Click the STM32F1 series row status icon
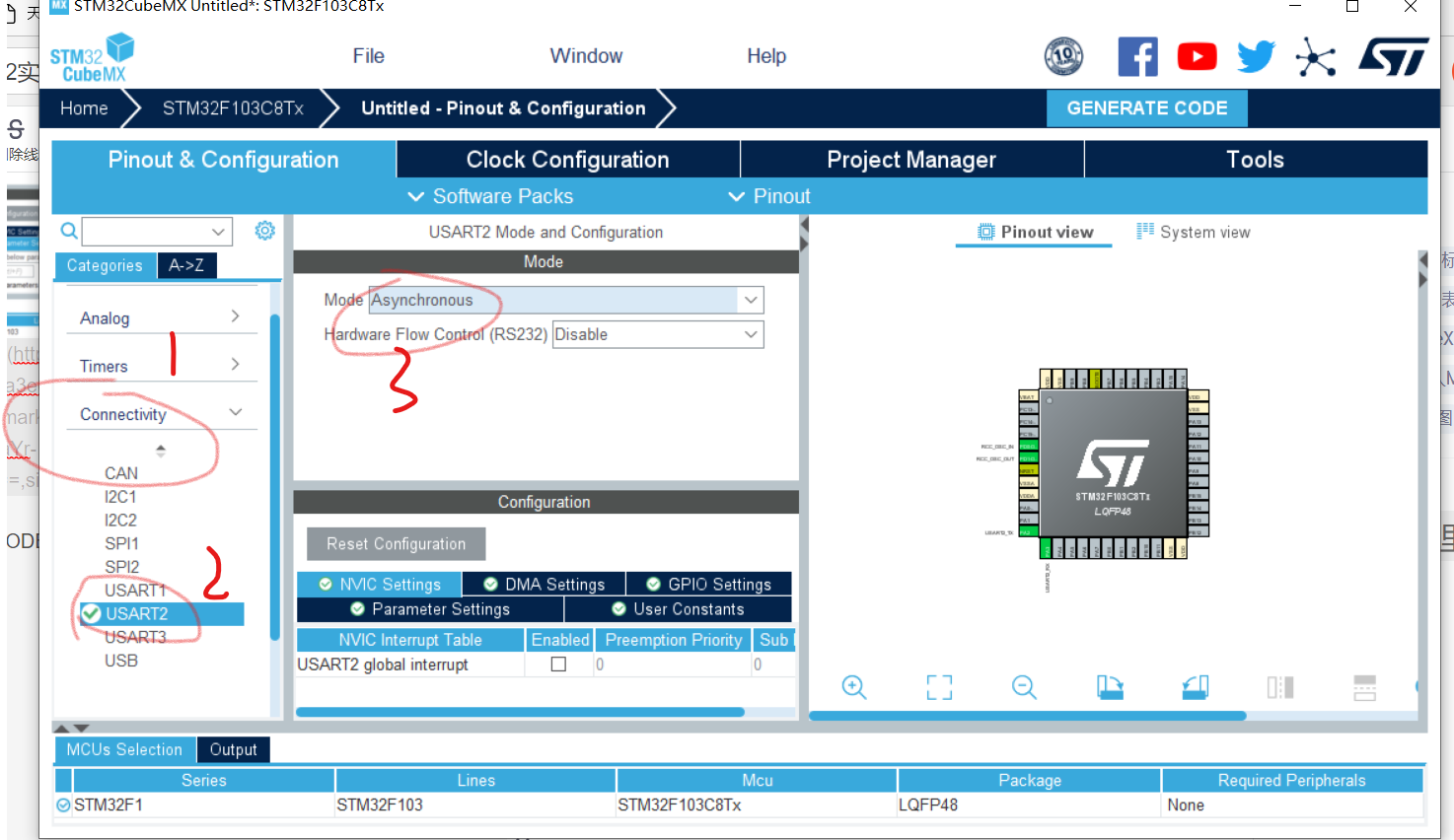The image size is (1454, 840). tap(63, 805)
